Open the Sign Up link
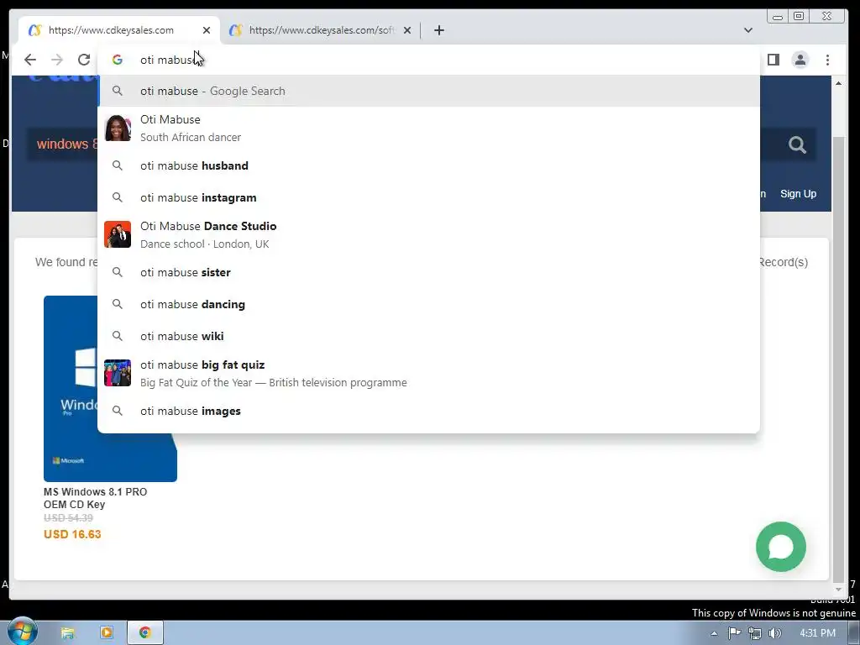860x645 pixels. pos(798,194)
